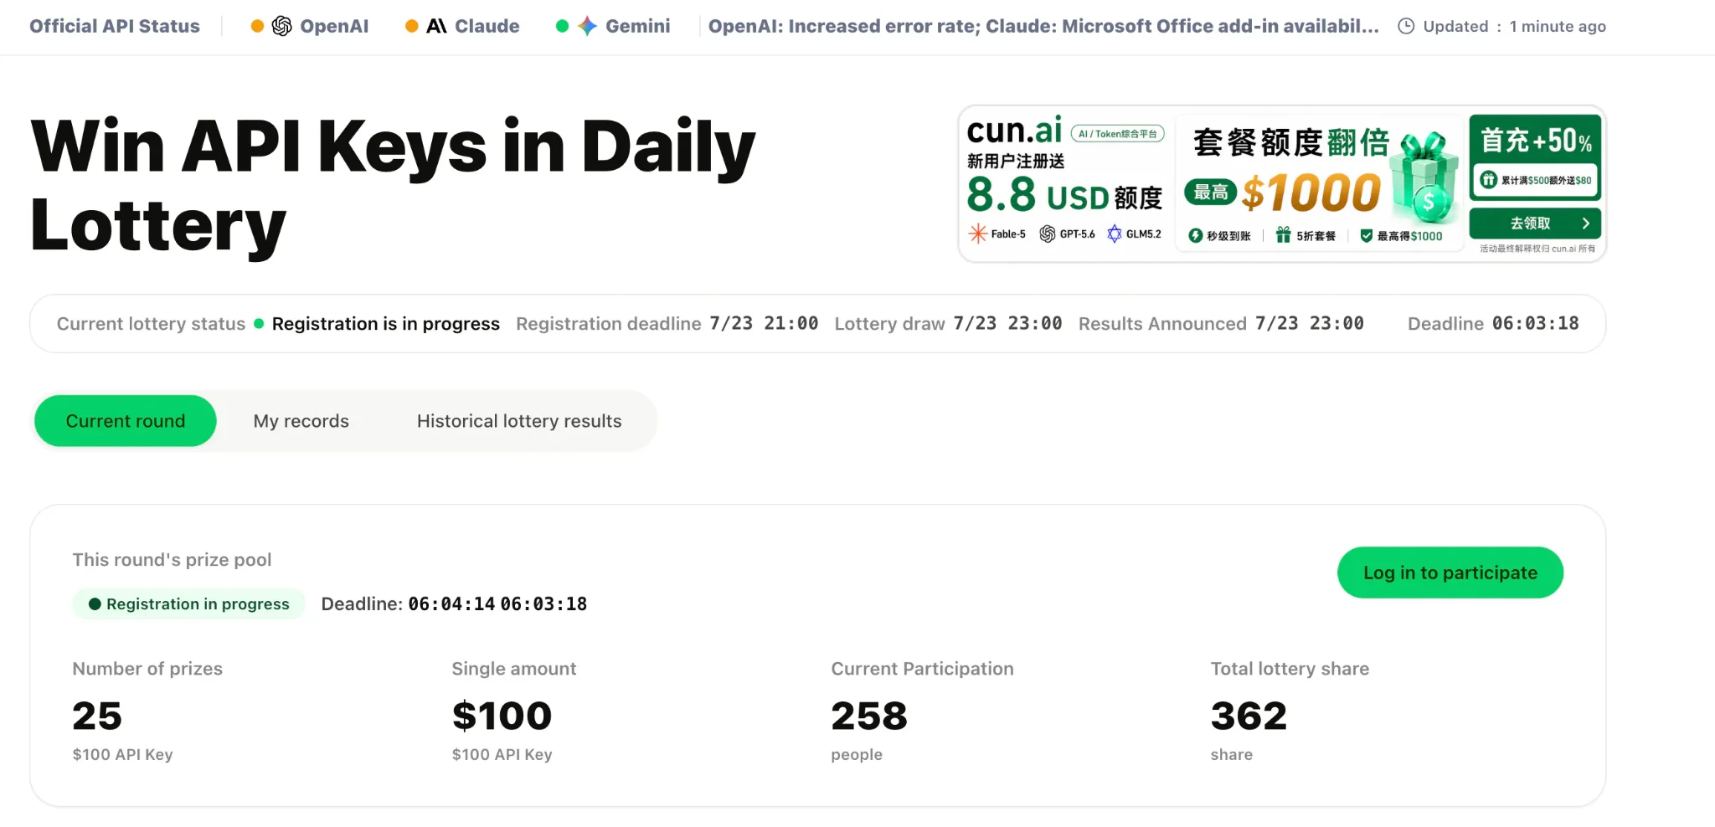Click the round gift icon beside 累计满$500额外送$80
The image size is (1715, 827).
[1488, 179]
